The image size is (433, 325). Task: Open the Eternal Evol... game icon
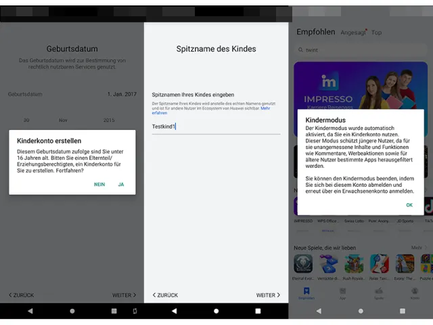click(303, 264)
